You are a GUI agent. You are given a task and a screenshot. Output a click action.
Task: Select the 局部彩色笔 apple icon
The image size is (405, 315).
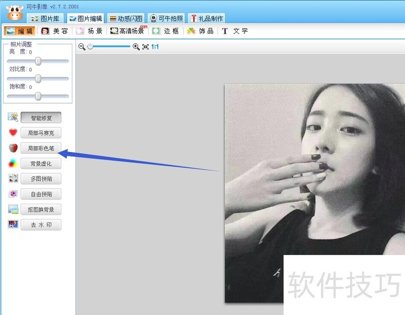[12, 148]
